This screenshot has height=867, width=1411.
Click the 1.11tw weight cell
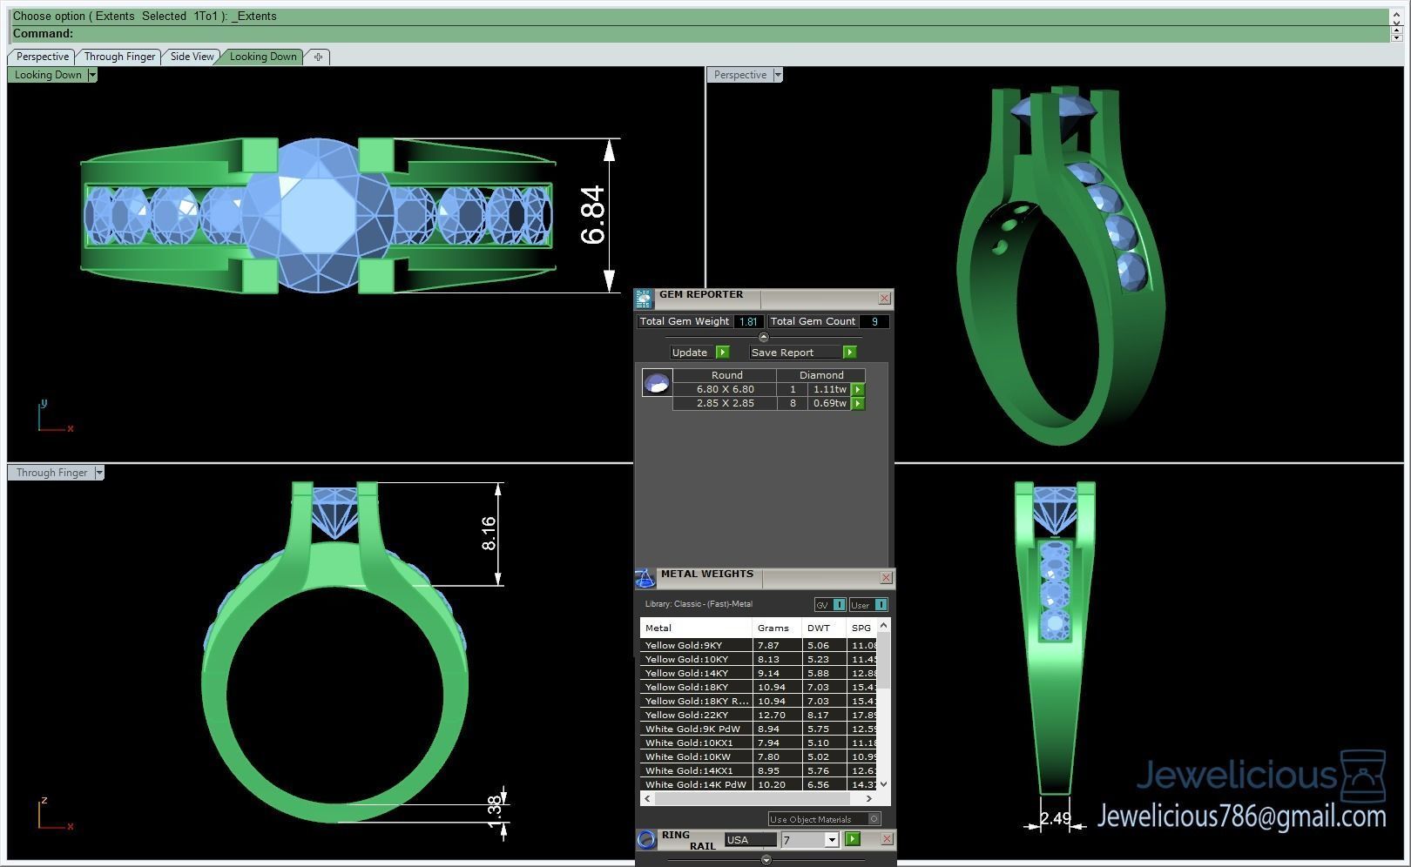[x=830, y=390]
